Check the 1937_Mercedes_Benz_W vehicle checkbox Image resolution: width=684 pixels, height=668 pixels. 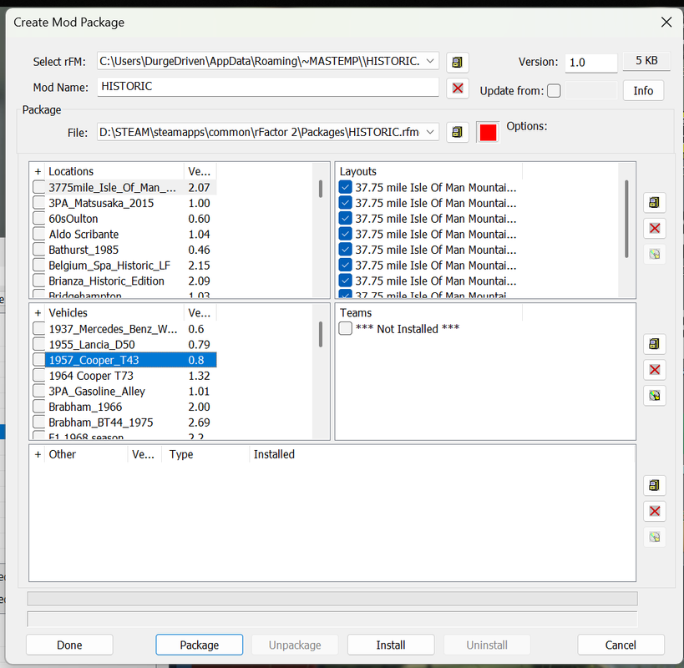[38, 329]
